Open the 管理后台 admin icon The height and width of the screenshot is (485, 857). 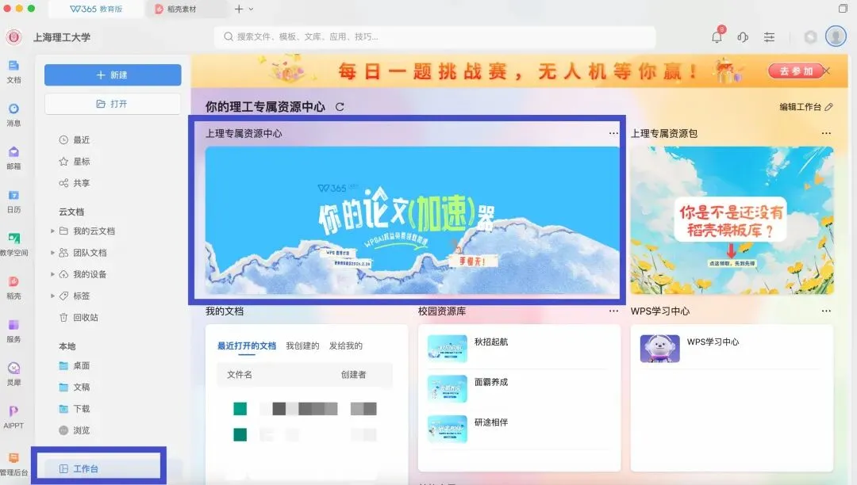13,464
